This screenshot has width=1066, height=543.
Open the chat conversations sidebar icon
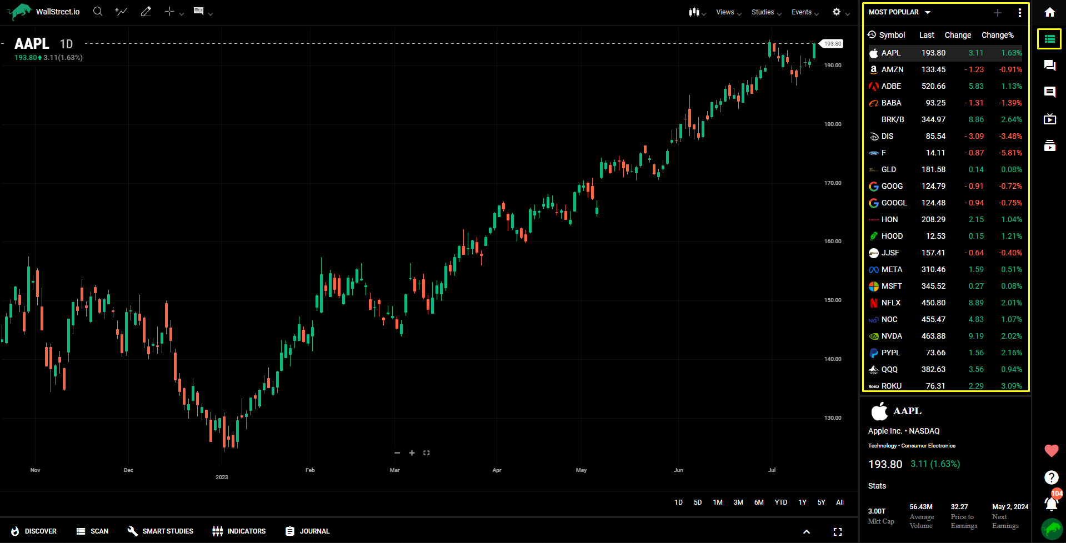coord(1050,66)
